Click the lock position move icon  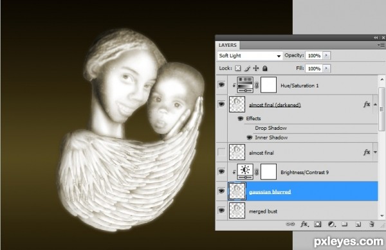[x=256, y=68]
